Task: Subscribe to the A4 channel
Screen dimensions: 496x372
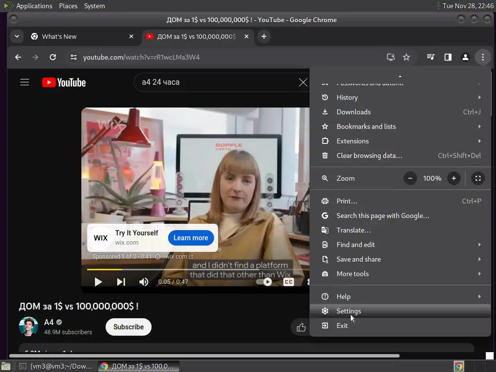Action: 128,327
